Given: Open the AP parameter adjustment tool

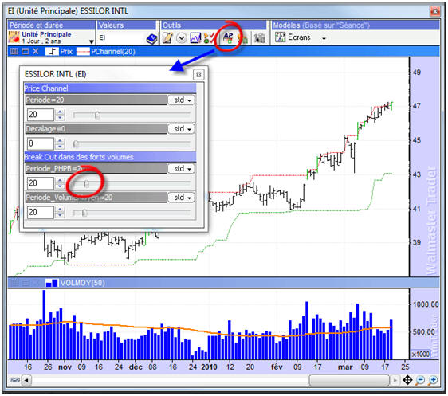Looking at the screenshot, I should click(x=228, y=37).
